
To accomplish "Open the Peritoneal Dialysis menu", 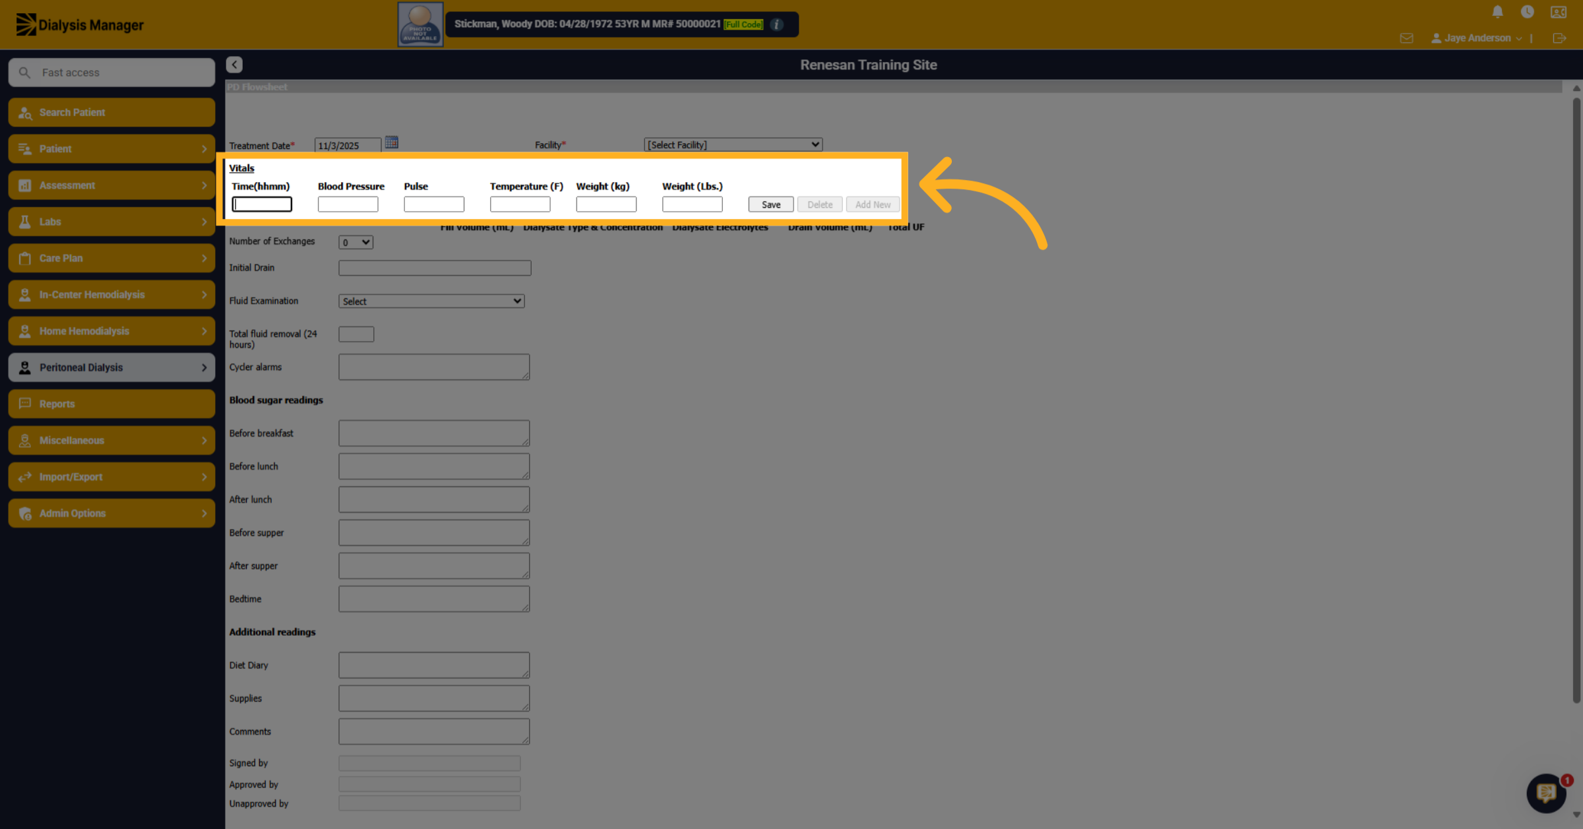I will [111, 367].
